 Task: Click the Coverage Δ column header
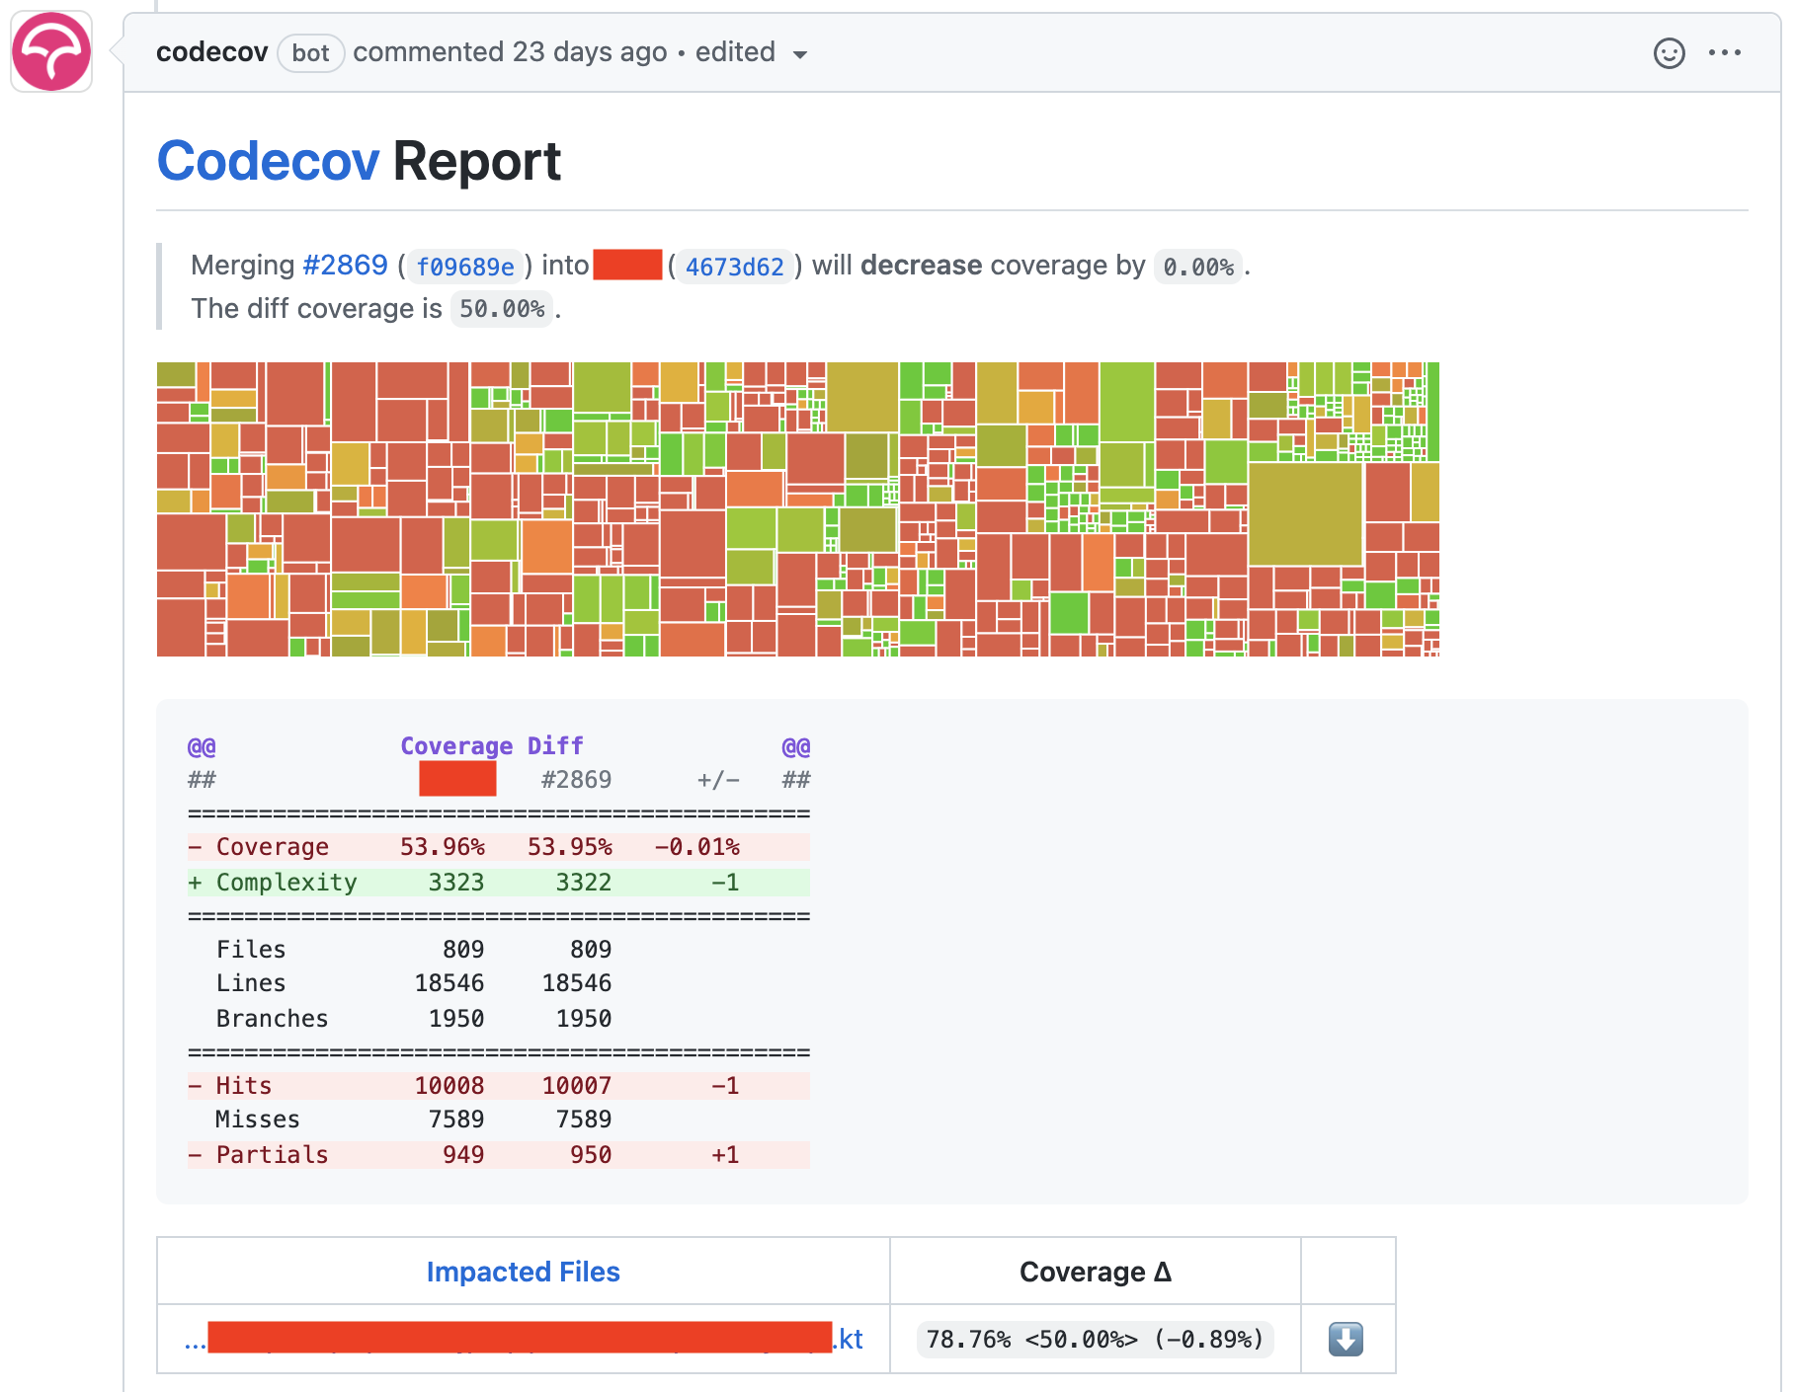pyautogui.click(x=1095, y=1272)
